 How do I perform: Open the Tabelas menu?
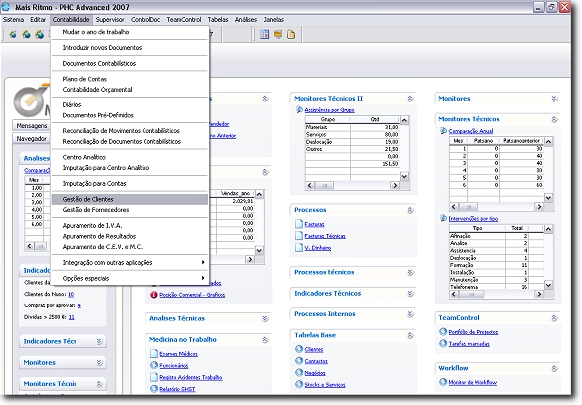coord(218,19)
